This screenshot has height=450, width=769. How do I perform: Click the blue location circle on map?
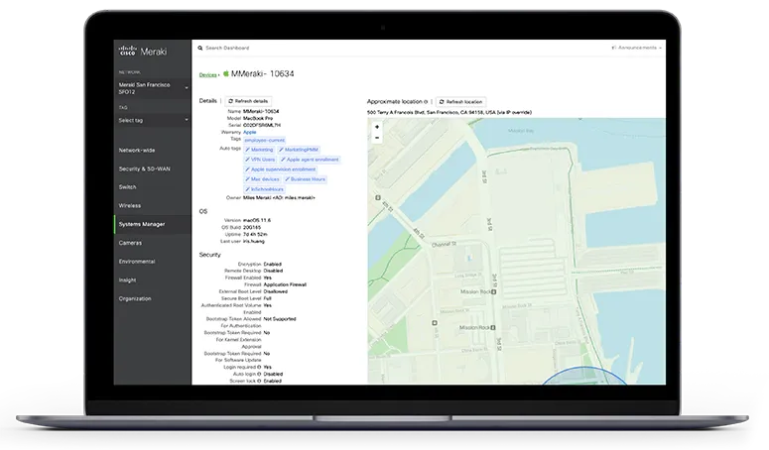(584, 377)
